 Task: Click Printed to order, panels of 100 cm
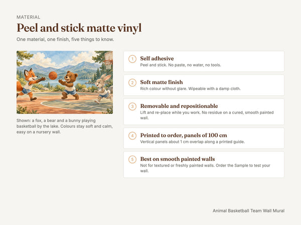[x=184, y=135]
